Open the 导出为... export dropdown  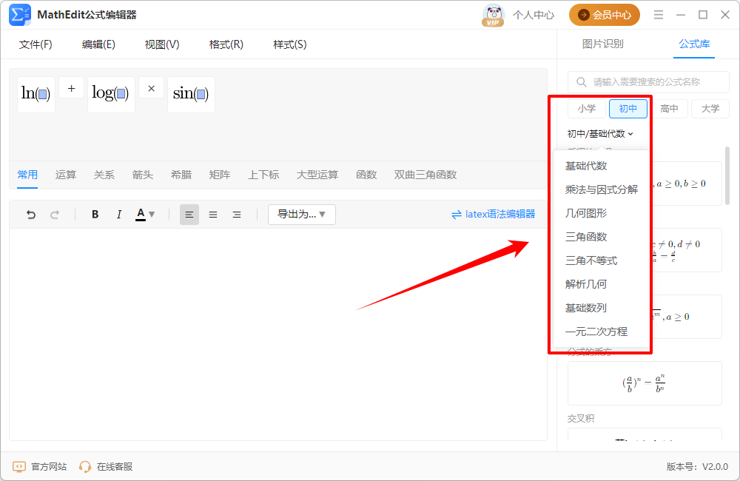click(x=302, y=215)
